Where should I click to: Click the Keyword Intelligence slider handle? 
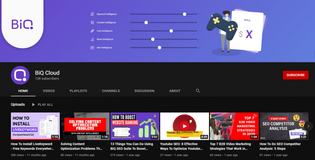click(184, 14)
